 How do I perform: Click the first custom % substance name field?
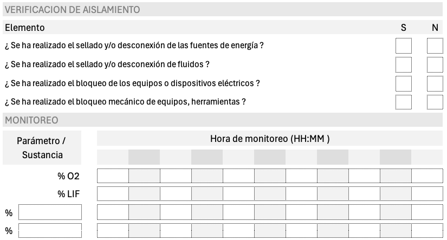click(x=50, y=212)
